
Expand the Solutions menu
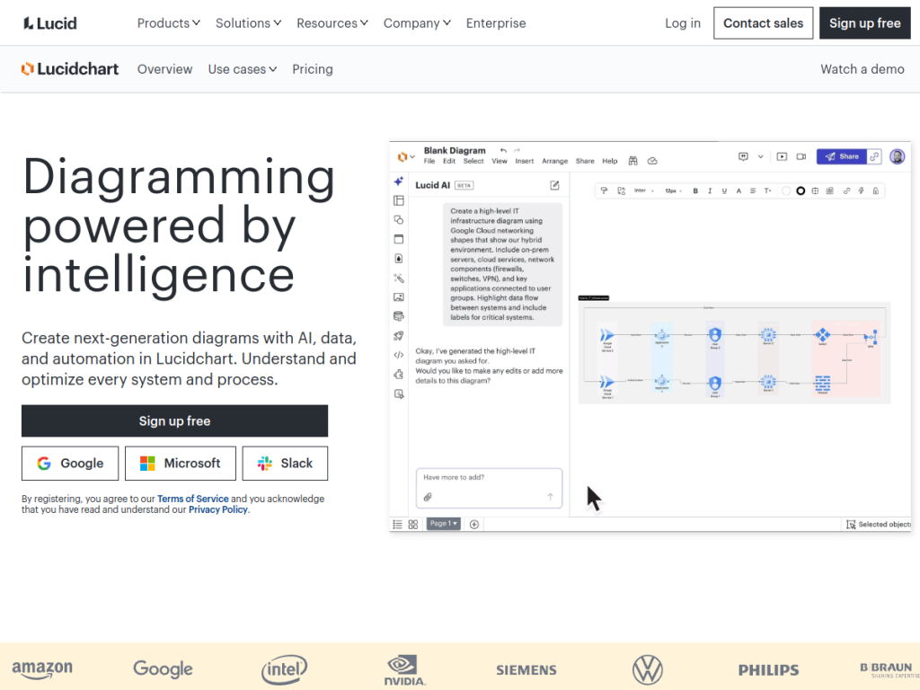pos(248,22)
